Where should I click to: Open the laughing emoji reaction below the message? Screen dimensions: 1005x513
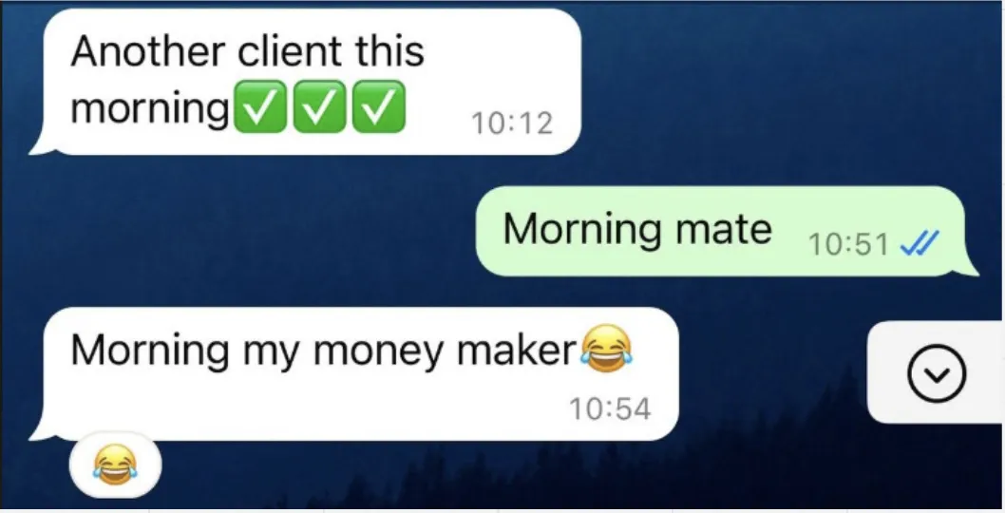click(x=115, y=465)
